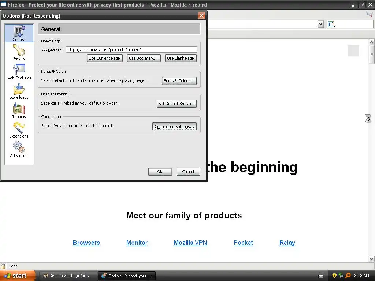Viewport: 375px width, 281px height.
Task: Open the Themes options panel
Action: click(19, 110)
